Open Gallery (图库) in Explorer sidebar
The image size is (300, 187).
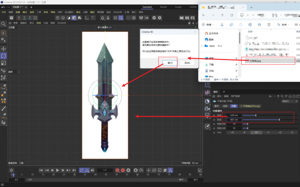pyautogui.click(x=209, y=40)
